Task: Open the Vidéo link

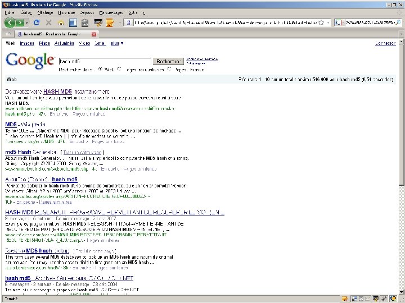Action: pyautogui.click(x=84, y=43)
